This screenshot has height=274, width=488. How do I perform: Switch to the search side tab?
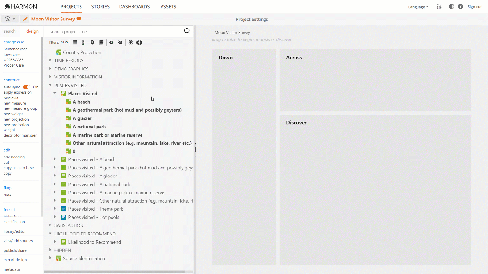10,31
